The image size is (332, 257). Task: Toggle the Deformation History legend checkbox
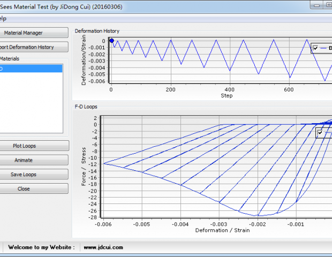pyautogui.click(x=316, y=48)
